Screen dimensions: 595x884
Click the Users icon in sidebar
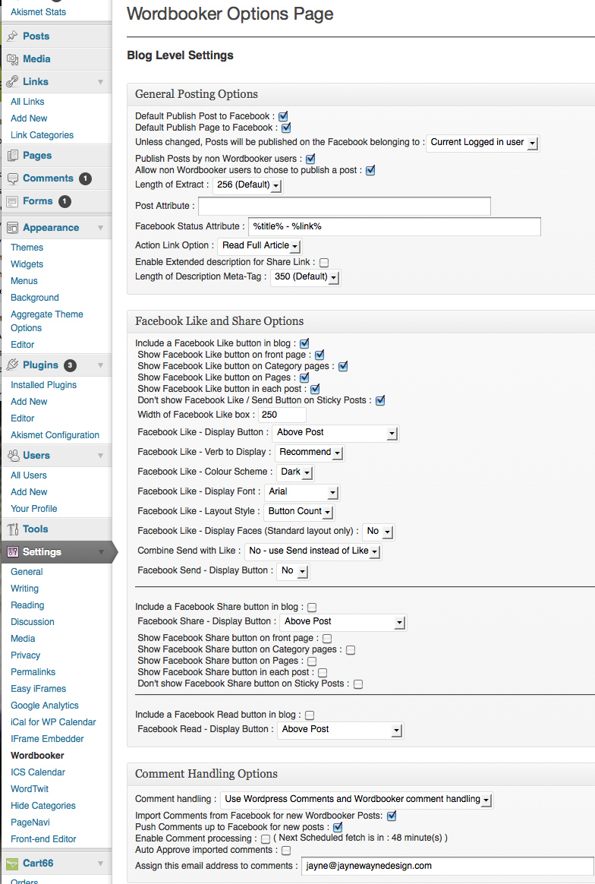(x=12, y=455)
